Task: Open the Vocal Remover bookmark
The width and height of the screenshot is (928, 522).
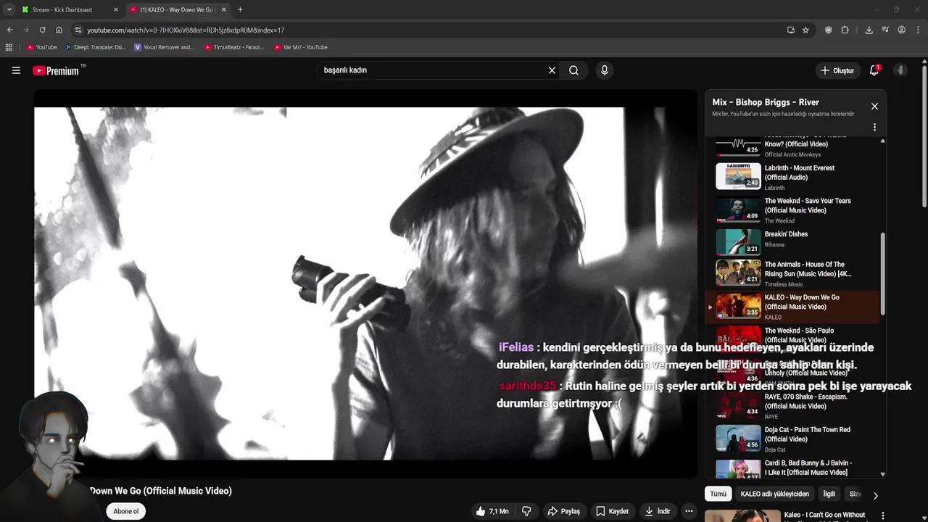Action: [165, 47]
